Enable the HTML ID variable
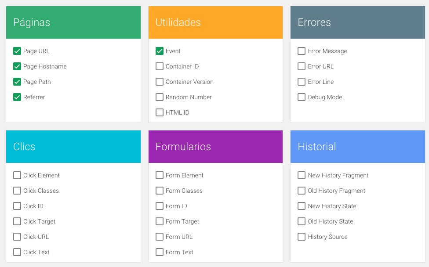Viewport: 429px width, 267px height. pyautogui.click(x=160, y=112)
